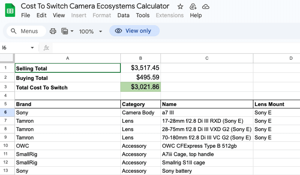Select column D header

tap(277, 58)
